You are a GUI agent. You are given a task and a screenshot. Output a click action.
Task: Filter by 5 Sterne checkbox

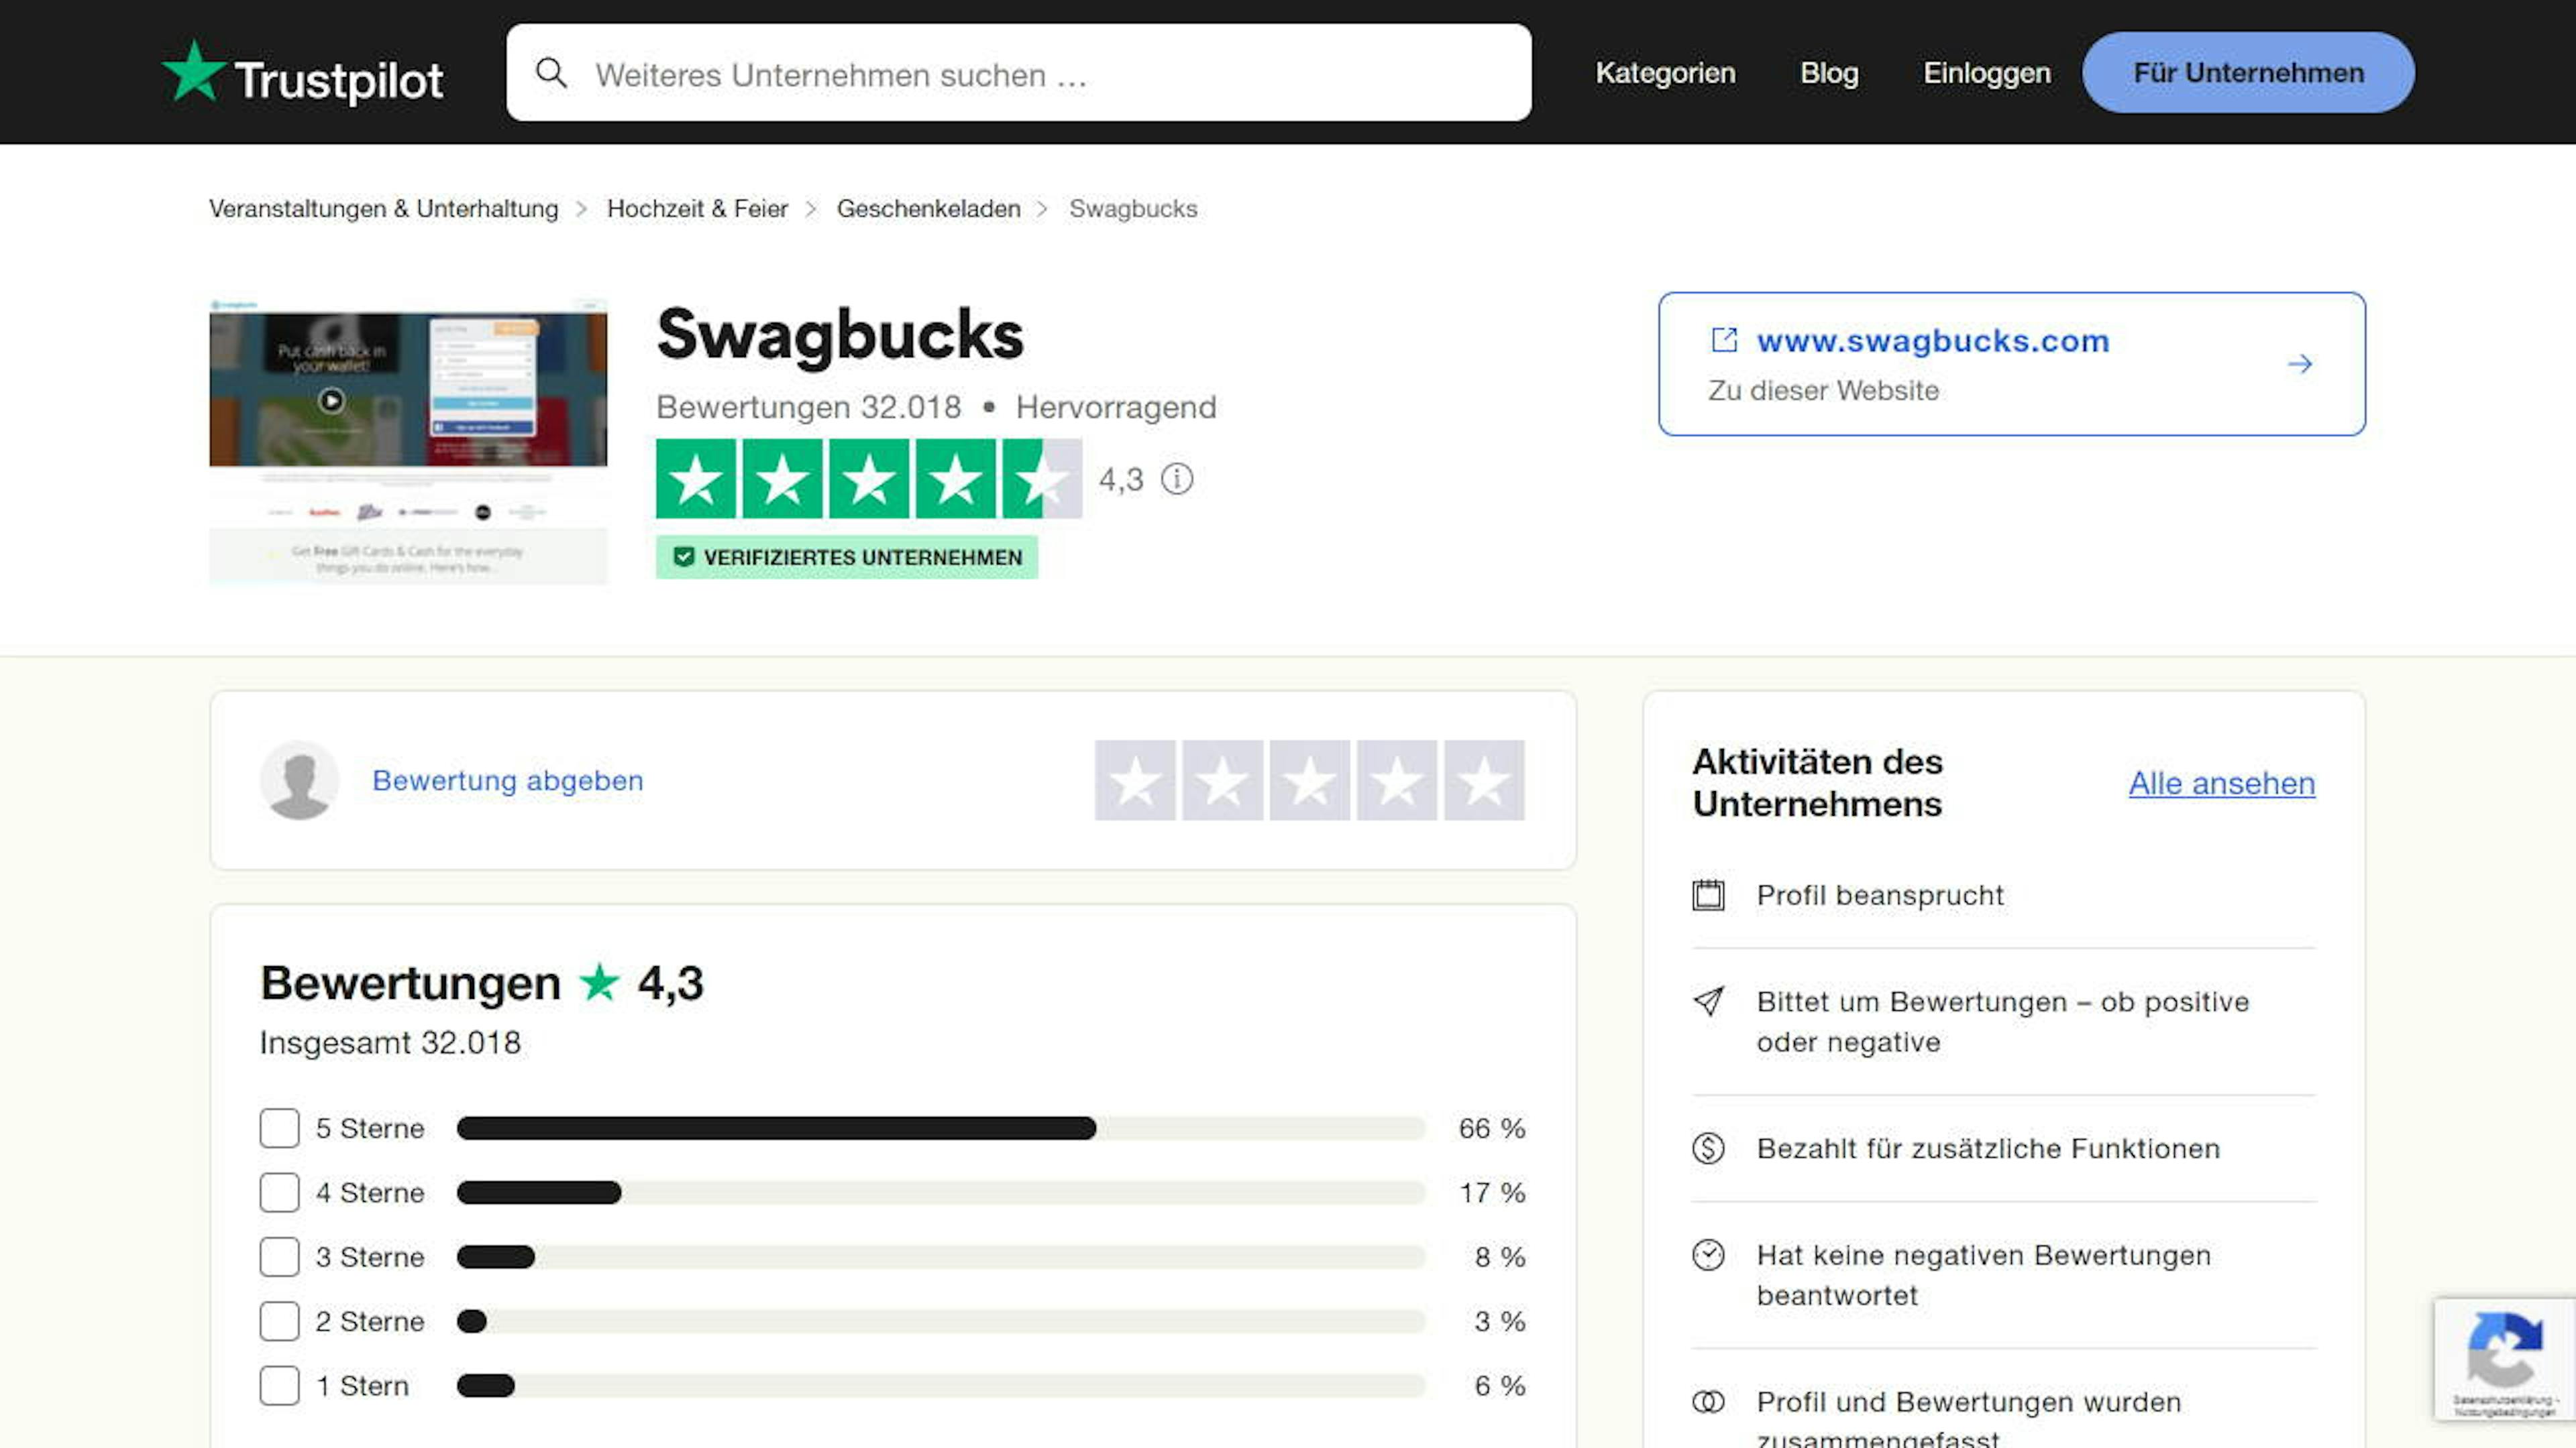pos(279,1128)
